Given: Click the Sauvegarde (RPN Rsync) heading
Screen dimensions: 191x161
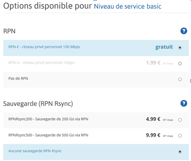Looking at the screenshot, I should tap(38, 104).
